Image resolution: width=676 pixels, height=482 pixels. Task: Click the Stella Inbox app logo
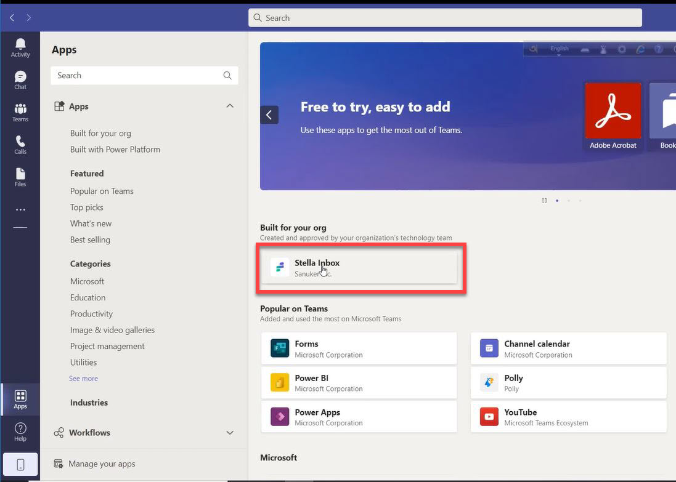pyautogui.click(x=280, y=268)
